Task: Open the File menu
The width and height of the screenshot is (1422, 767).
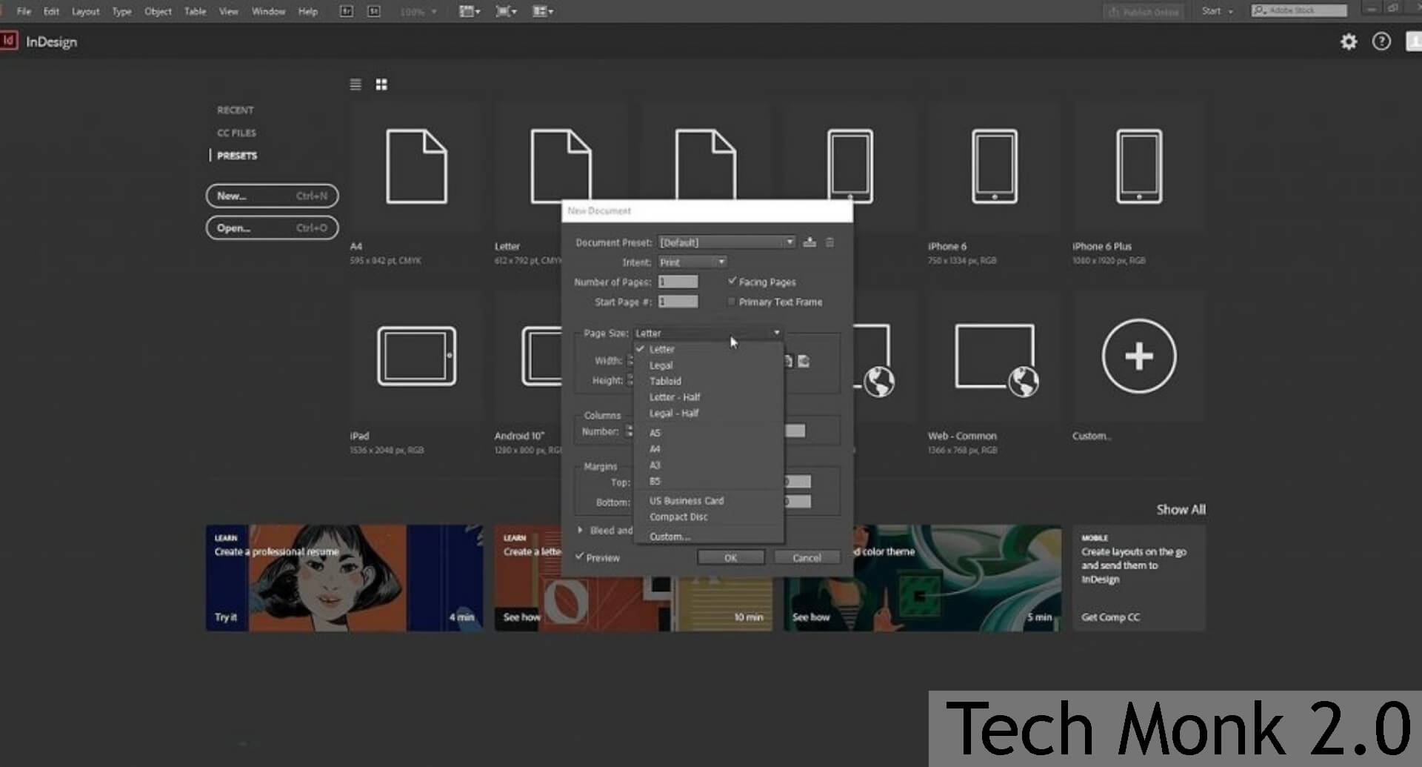Action: point(24,11)
